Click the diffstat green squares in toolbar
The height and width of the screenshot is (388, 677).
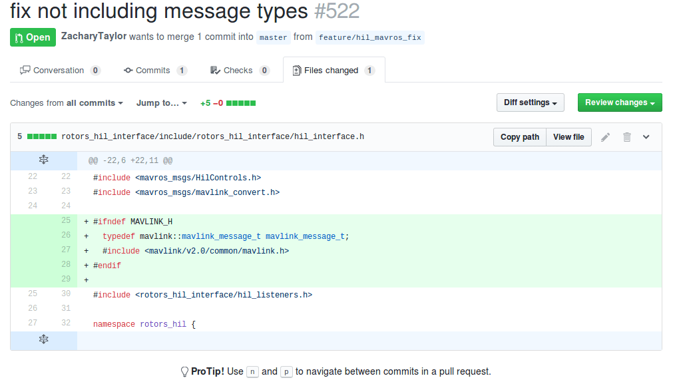(241, 103)
